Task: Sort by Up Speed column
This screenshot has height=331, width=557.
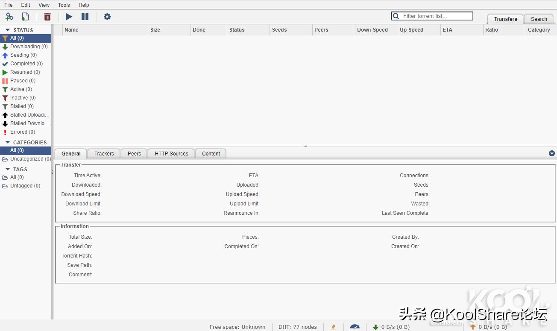Action: (419, 30)
